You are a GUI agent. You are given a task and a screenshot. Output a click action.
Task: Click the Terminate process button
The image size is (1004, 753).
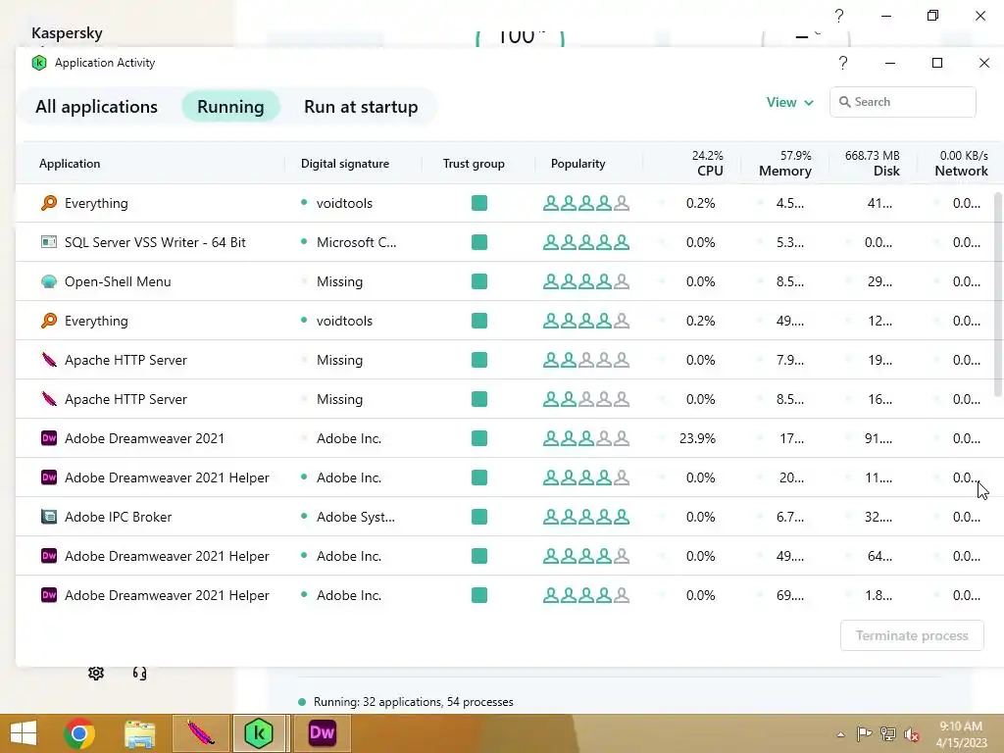click(x=912, y=635)
